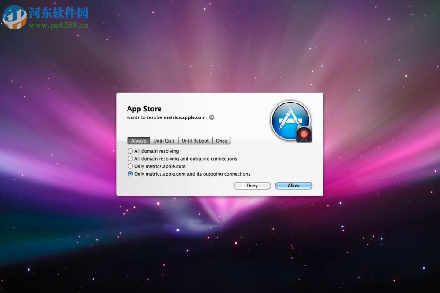Viewport: 440px width, 293px height.
Task: Click the Allow button
Action: (293, 185)
